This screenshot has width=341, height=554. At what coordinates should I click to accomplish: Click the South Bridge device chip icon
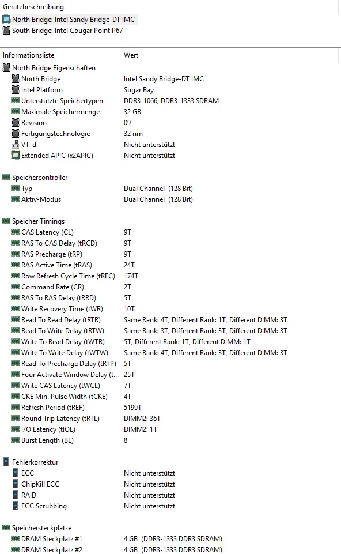[6, 31]
